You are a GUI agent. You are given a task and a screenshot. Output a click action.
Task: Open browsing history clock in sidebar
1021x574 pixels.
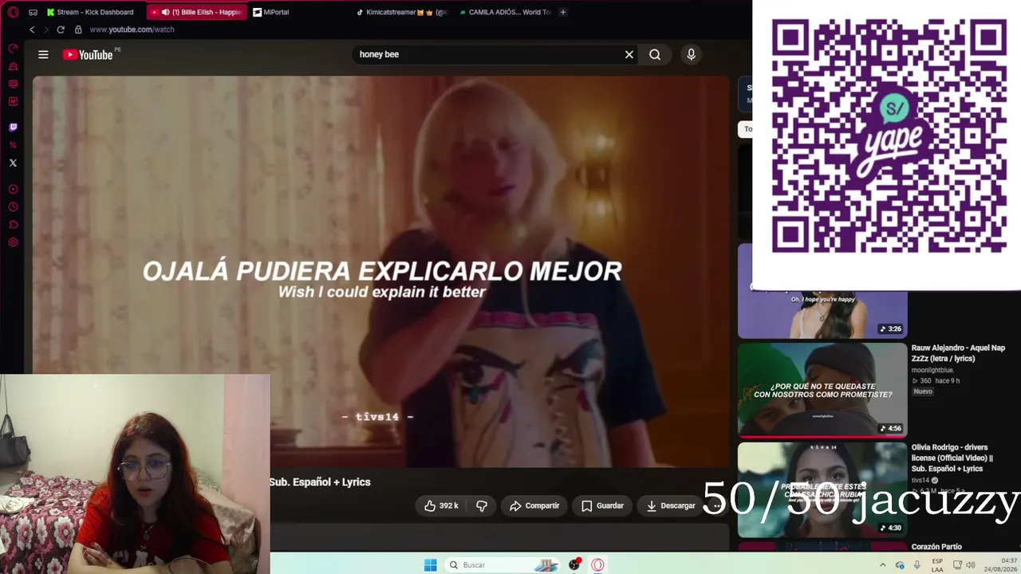point(13,207)
